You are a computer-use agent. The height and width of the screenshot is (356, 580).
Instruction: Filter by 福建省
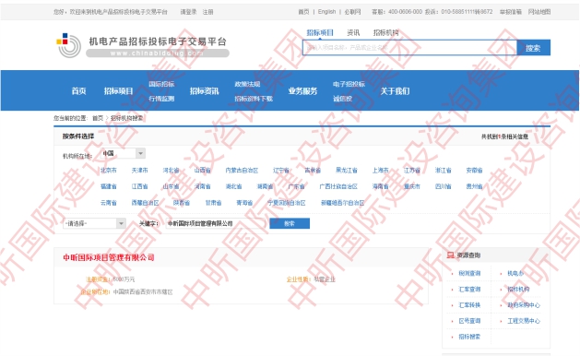click(x=109, y=186)
